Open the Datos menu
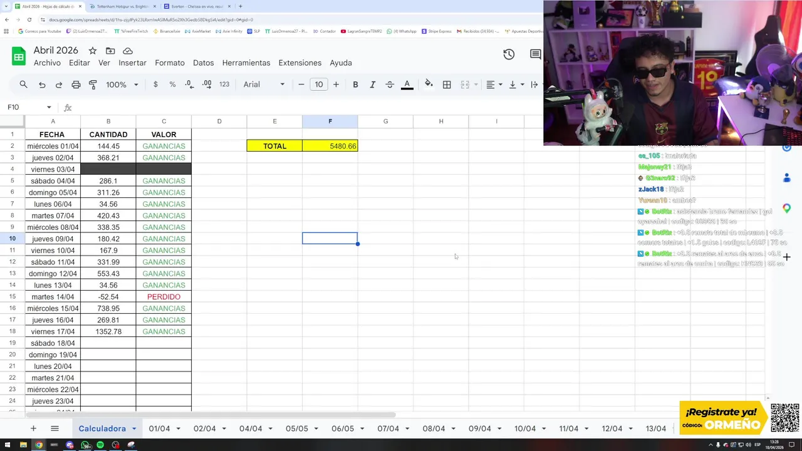Viewport: 802px width, 451px height. pyautogui.click(x=204, y=63)
